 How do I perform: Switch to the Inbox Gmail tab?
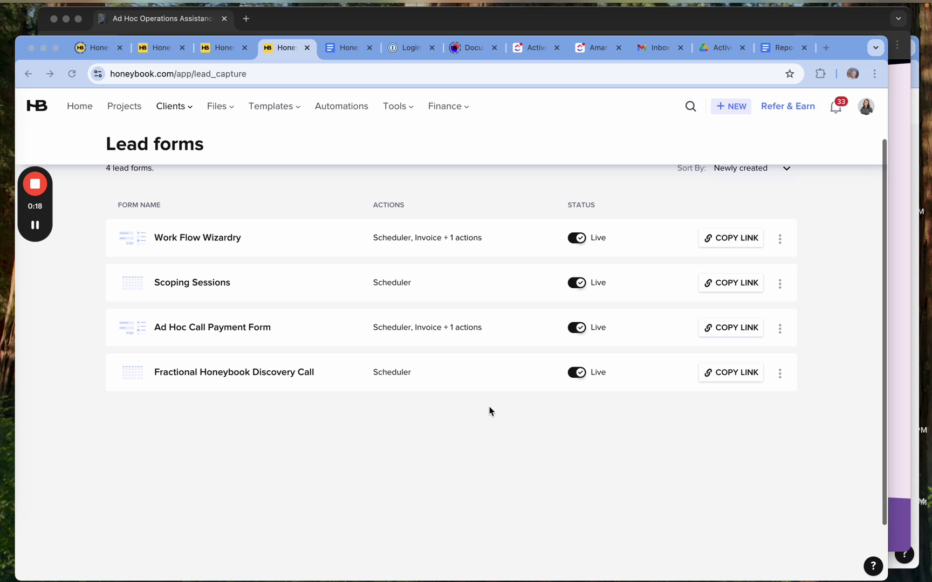click(x=660, y=48)
